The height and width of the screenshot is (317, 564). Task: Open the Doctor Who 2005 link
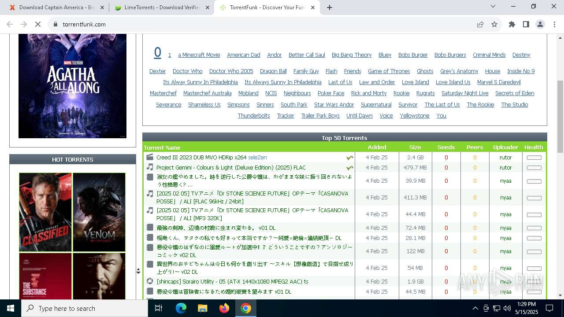point(231,71)
